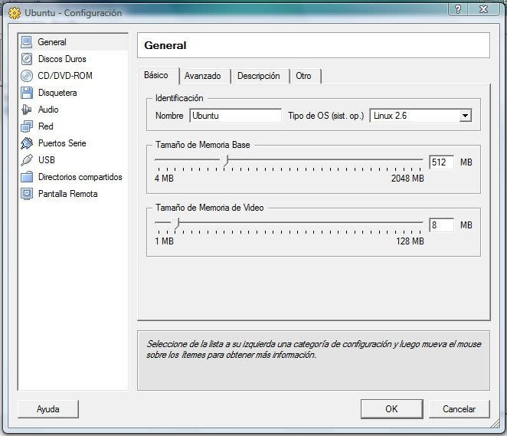Click the Disquetera floppy disk icon
The width and height of the screenshot is (507, 436).
(x=27, y=93)
